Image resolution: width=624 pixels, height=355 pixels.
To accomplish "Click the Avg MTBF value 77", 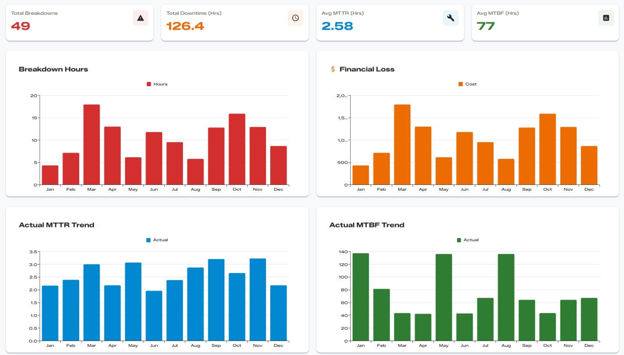I will [486, 26].
